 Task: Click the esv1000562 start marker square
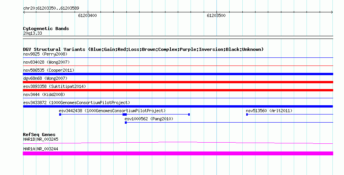(x=126, y=123)
